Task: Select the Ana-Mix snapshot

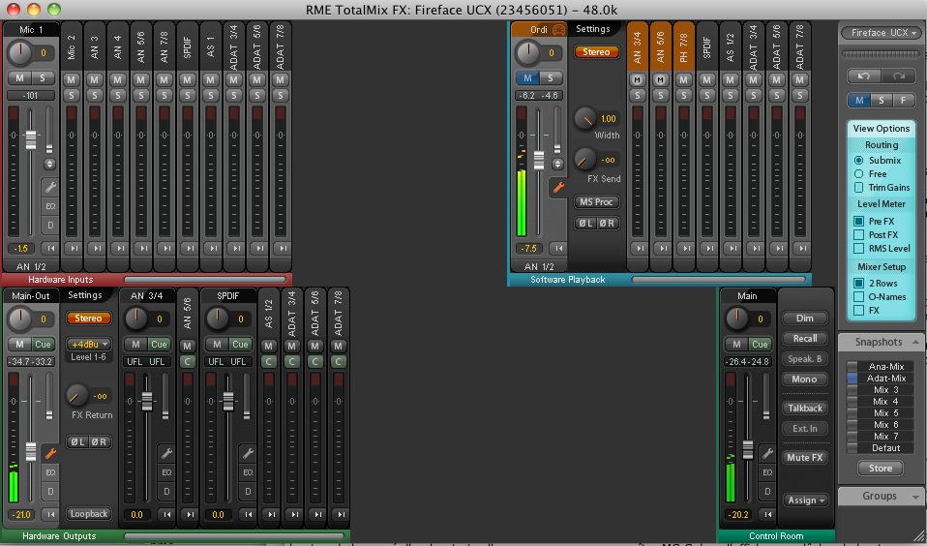Action: [x=881, y=367]
